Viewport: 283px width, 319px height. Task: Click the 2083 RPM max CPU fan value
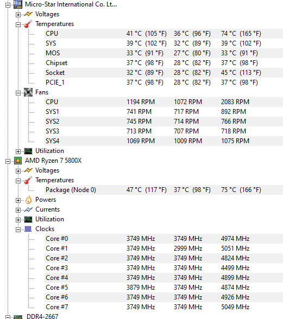pos(235,102)
